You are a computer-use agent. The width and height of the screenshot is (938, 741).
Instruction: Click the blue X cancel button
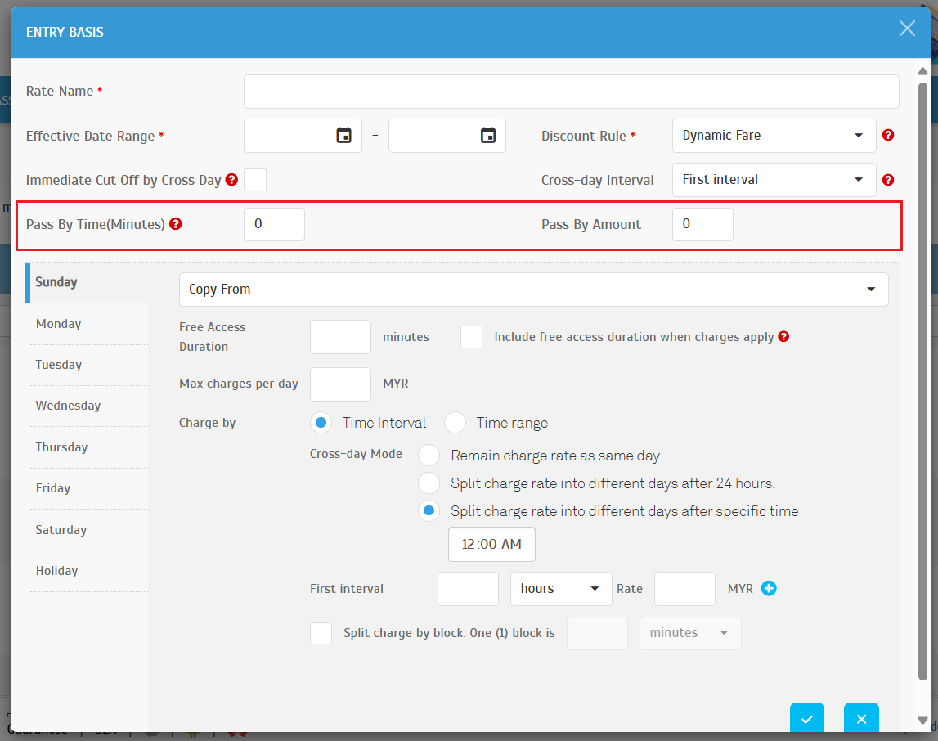[861, 718]
